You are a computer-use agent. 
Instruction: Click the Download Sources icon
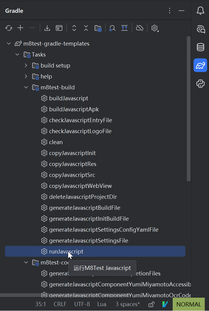(x=47, y=28)
